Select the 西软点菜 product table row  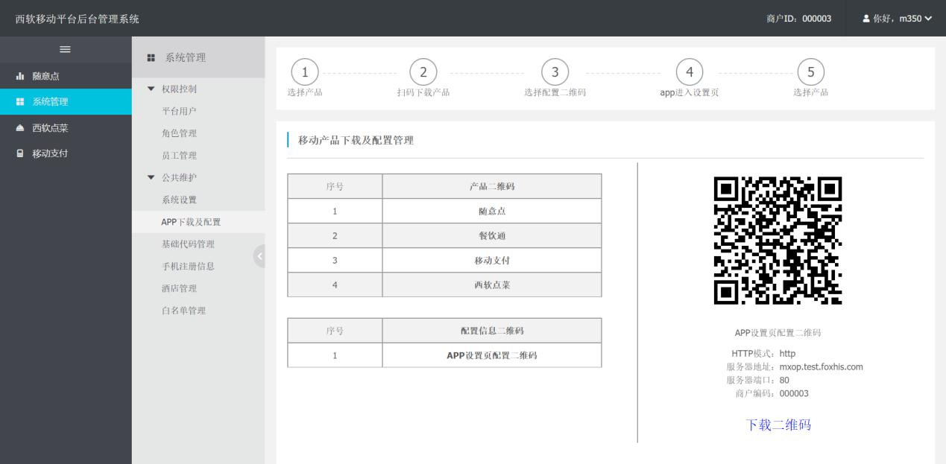pos(444,285)
